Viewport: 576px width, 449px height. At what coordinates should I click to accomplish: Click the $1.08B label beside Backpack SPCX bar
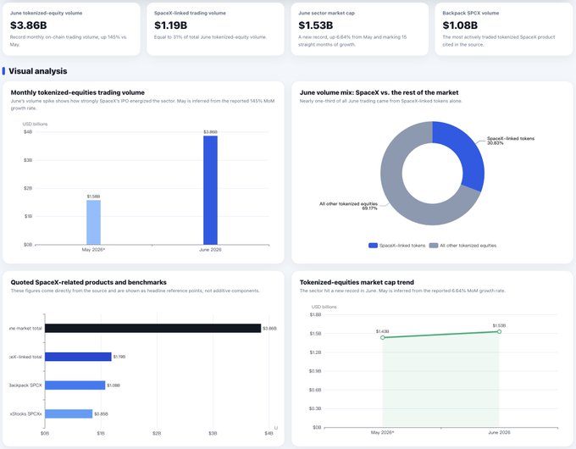[x=114, y=385]
